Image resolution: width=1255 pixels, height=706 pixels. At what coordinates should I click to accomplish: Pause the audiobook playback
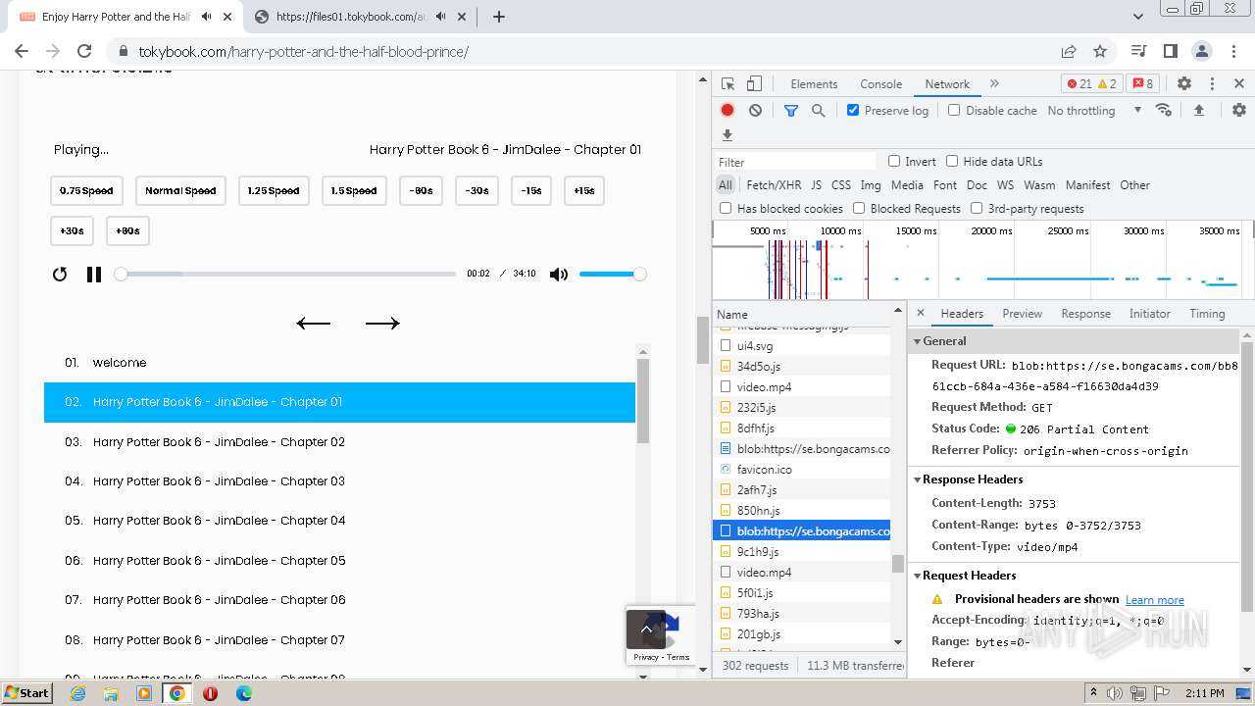[x=94, y=275]
